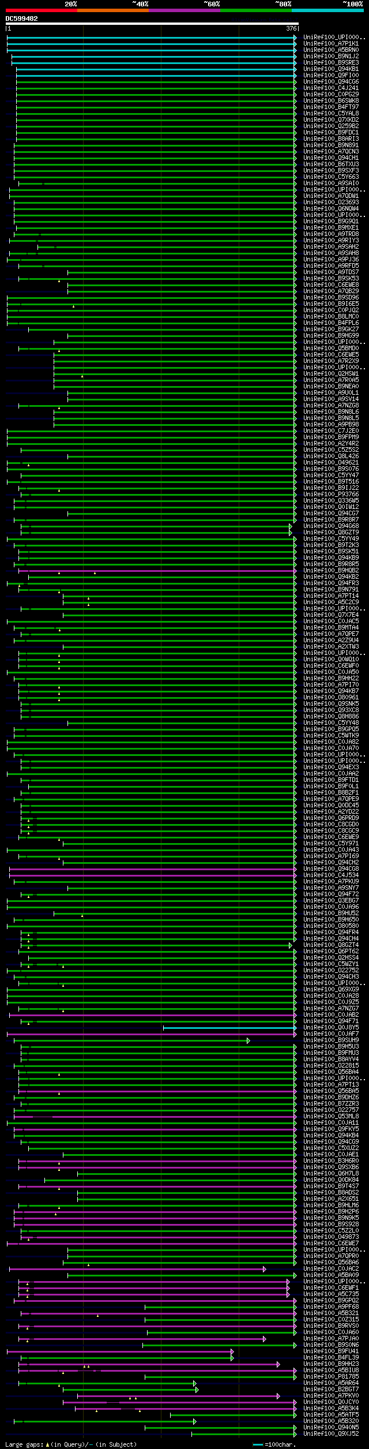Open the UniRef100_A9RIY3 hit
Image resolution: width=369 pixels, height=1449 pixels.
[x=331, y=241]
